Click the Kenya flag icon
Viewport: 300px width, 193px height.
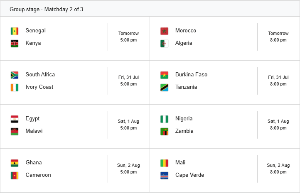point(15,44)
